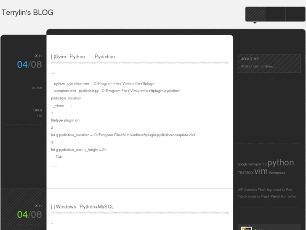The width and height of the screenshot is (306, 230).
Task: Open the IIS tag in the tag cloud
Action: coord(264,164)
